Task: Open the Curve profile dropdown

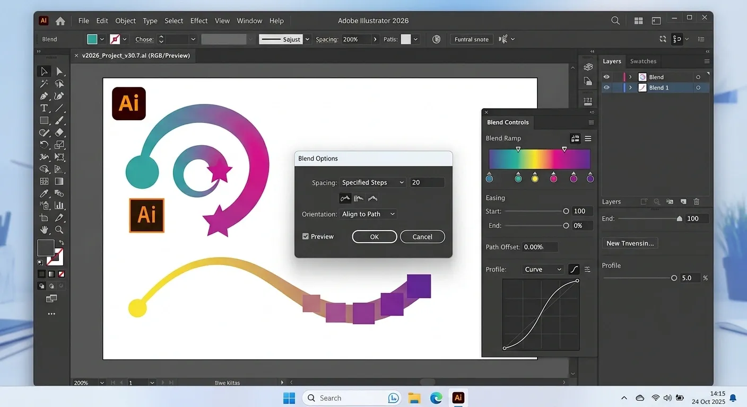Action: 543,269
